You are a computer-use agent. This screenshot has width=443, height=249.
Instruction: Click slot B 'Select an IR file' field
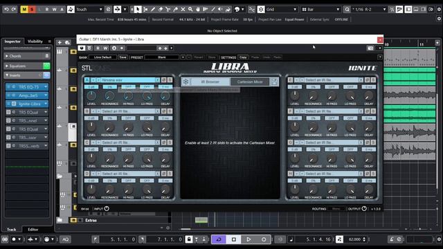[x=128, y=111]
